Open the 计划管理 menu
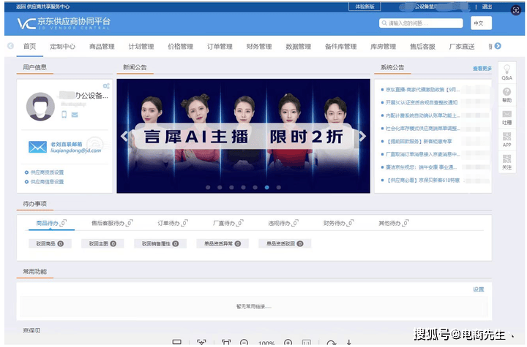Screen dimensions: 527x347 click(141, 46)
